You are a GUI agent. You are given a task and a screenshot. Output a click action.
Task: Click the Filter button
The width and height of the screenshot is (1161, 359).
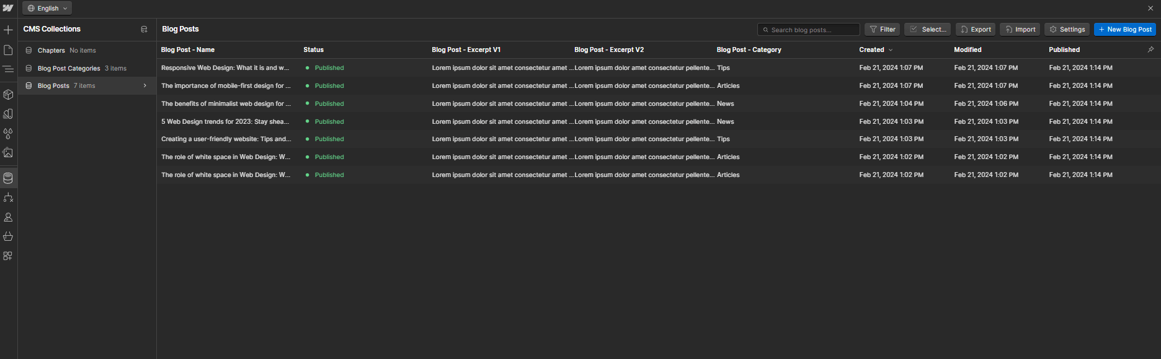(882, 29)
